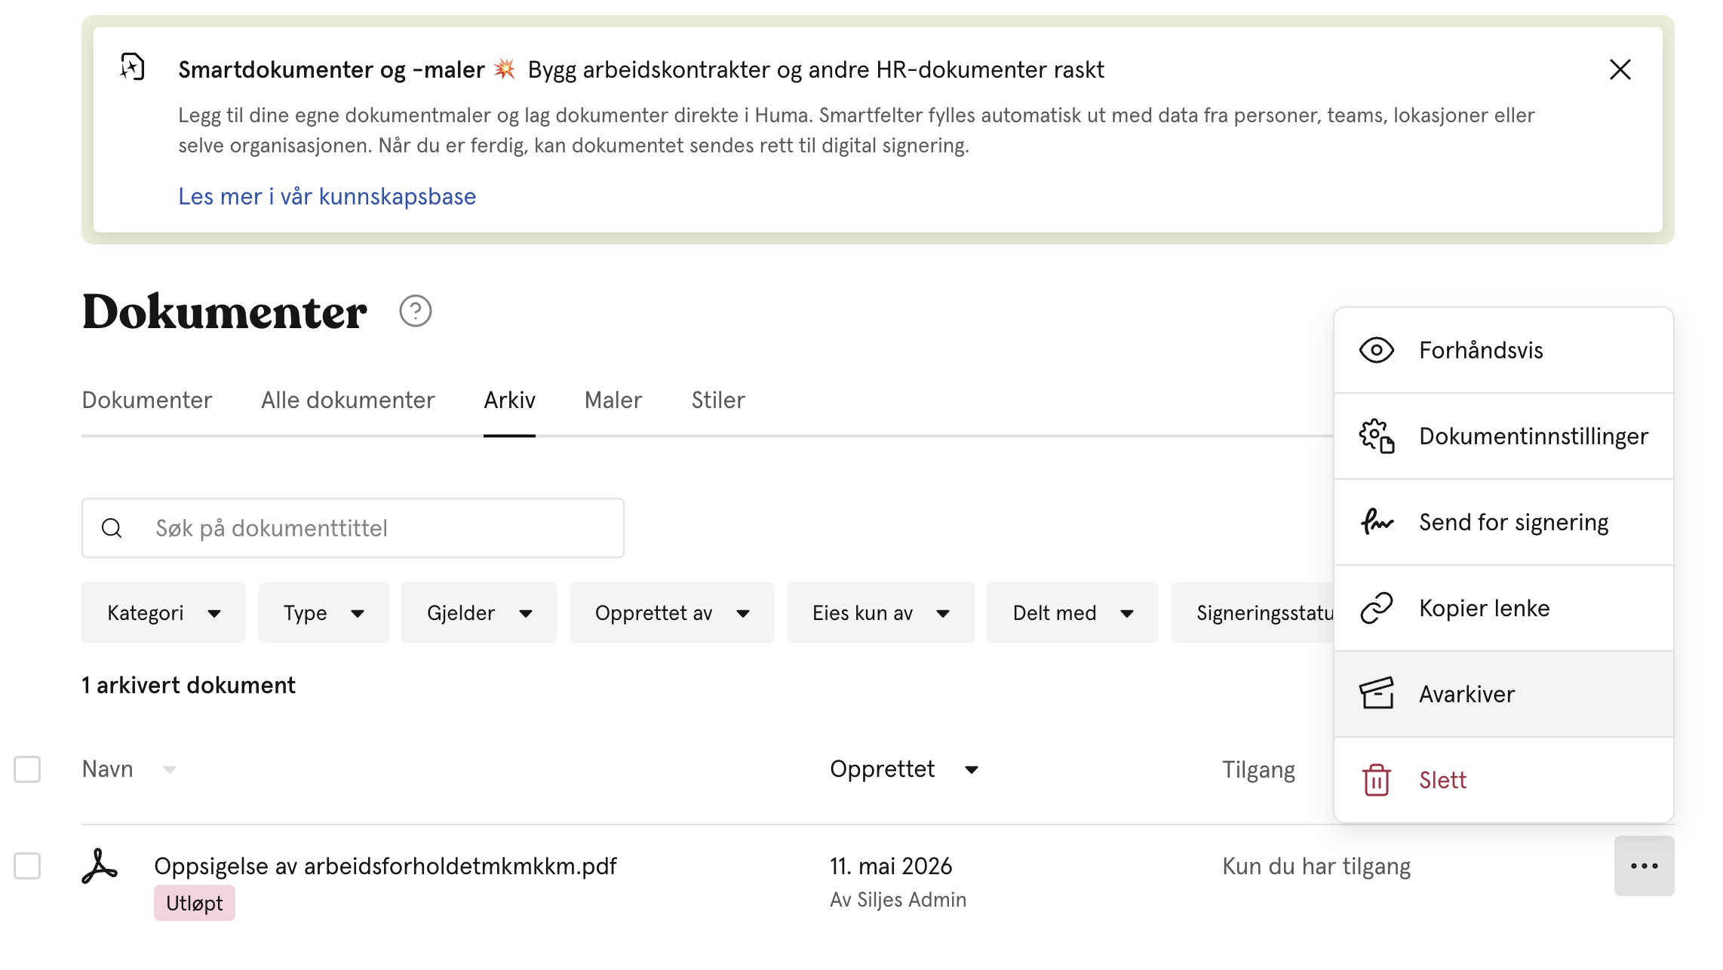This screenshot has height=970, width=1723.
Task: Toggle the select-all checkbox in table header
Action: pyautogui.click(x=27, y=769)
